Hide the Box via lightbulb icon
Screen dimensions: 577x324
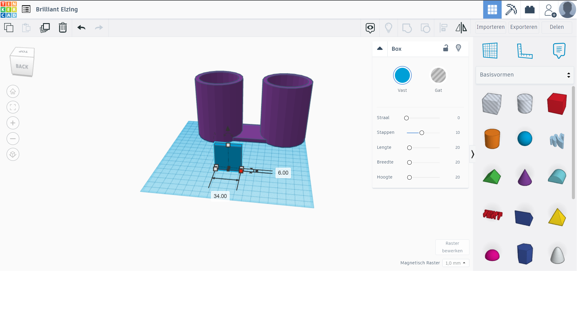click(x=458, y=48)
